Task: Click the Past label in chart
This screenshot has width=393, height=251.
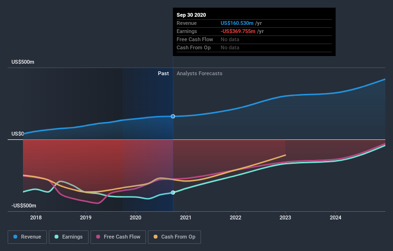Action: (x=163, y=73)
